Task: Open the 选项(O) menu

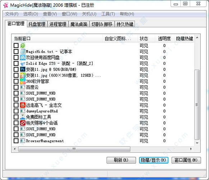Action: tap(31, 14)
